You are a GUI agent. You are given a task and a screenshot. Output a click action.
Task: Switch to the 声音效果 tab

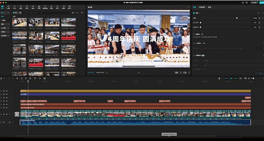202,7
